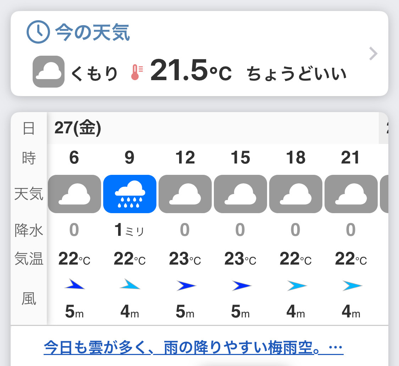Screen dimensions: 399x366
Task: Click the 5m wind speed at 15時
Action: click(x=240, y=311)
